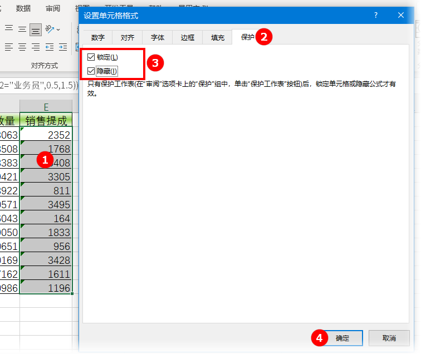Image resolution: width=421 pixels, height=354 pixels.
Task: Click the dialog help question mark
Action: click(x=376, y=15)
